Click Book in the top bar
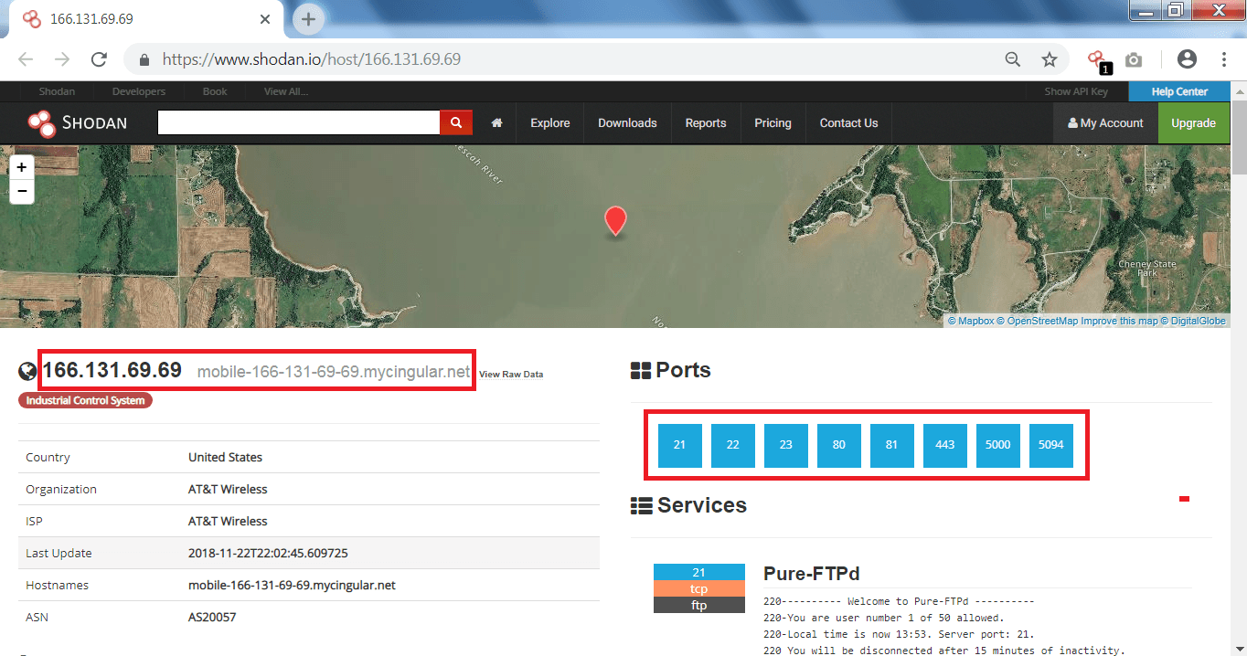1247x656 pixels. coord(215,91)
